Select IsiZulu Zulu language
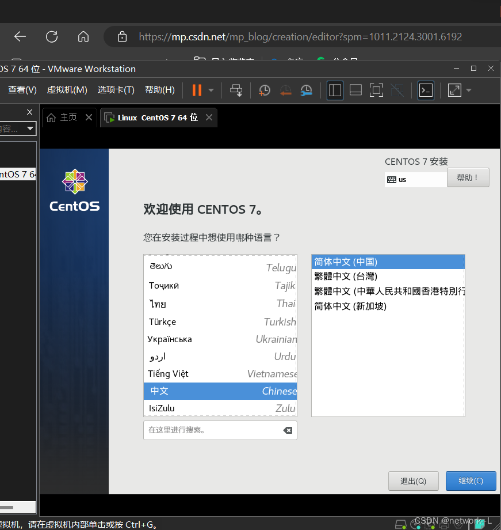This screenshot has height=530, width=501. [x=220, y=408]
